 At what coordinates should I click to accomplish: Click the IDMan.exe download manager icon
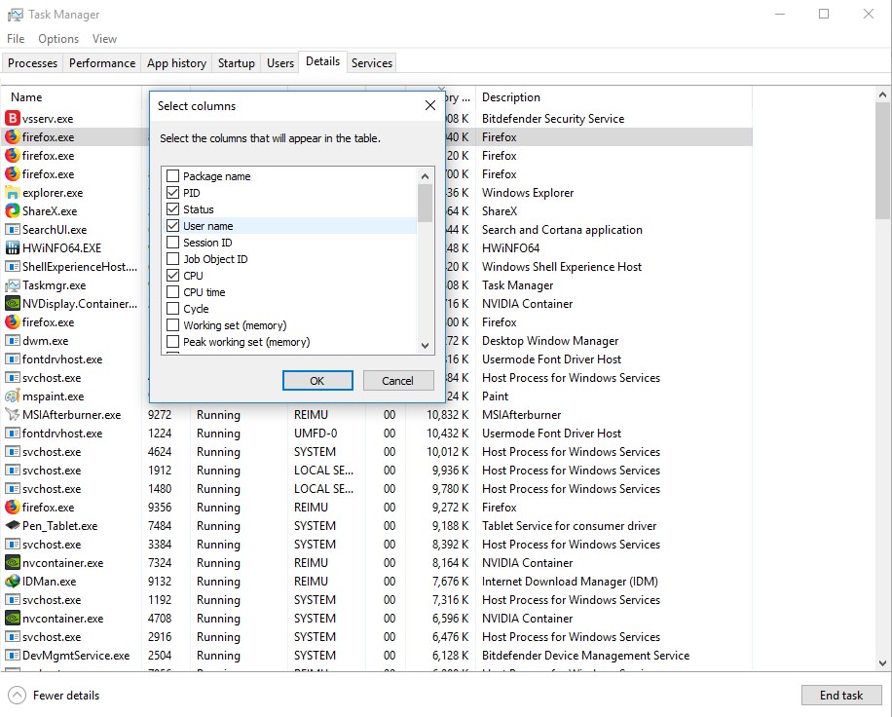pyautogui.click(x=13, y=582)
